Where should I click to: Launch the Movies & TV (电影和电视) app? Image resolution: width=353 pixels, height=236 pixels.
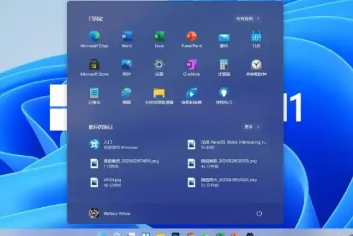click(x=192, y=96)
